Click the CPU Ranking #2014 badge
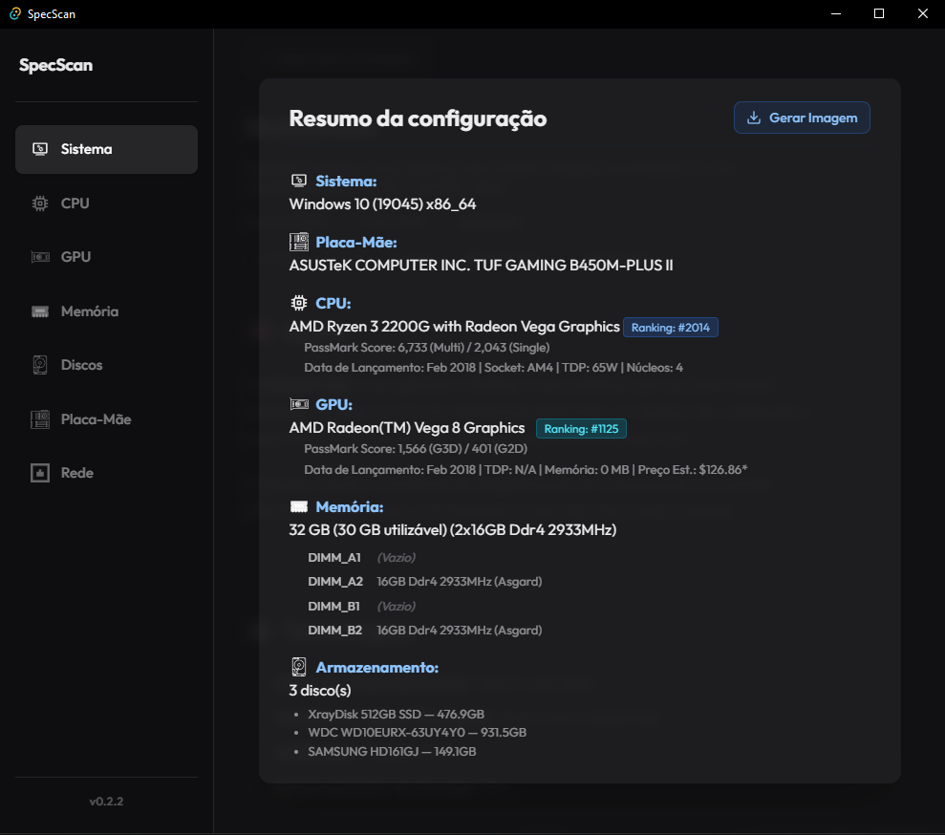 (670, 328)
